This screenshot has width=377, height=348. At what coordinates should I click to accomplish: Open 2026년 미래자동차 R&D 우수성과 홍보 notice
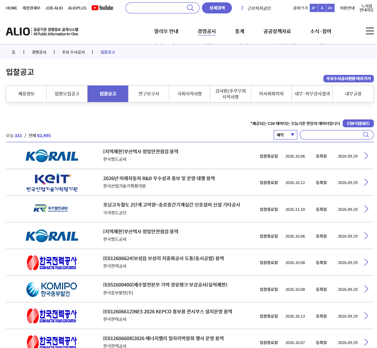coord(159,178)
